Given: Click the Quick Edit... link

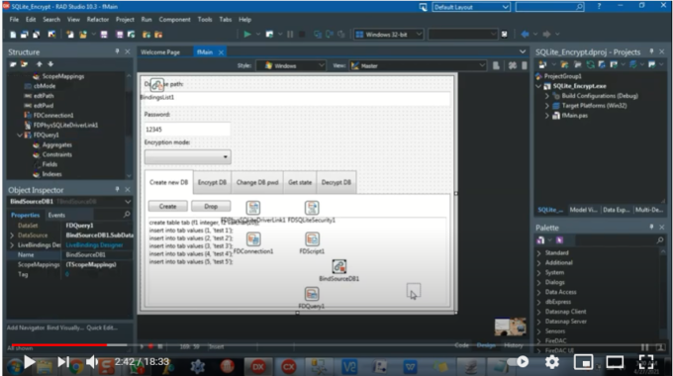Looking at the screenshot, I should [x=102, y=328].
